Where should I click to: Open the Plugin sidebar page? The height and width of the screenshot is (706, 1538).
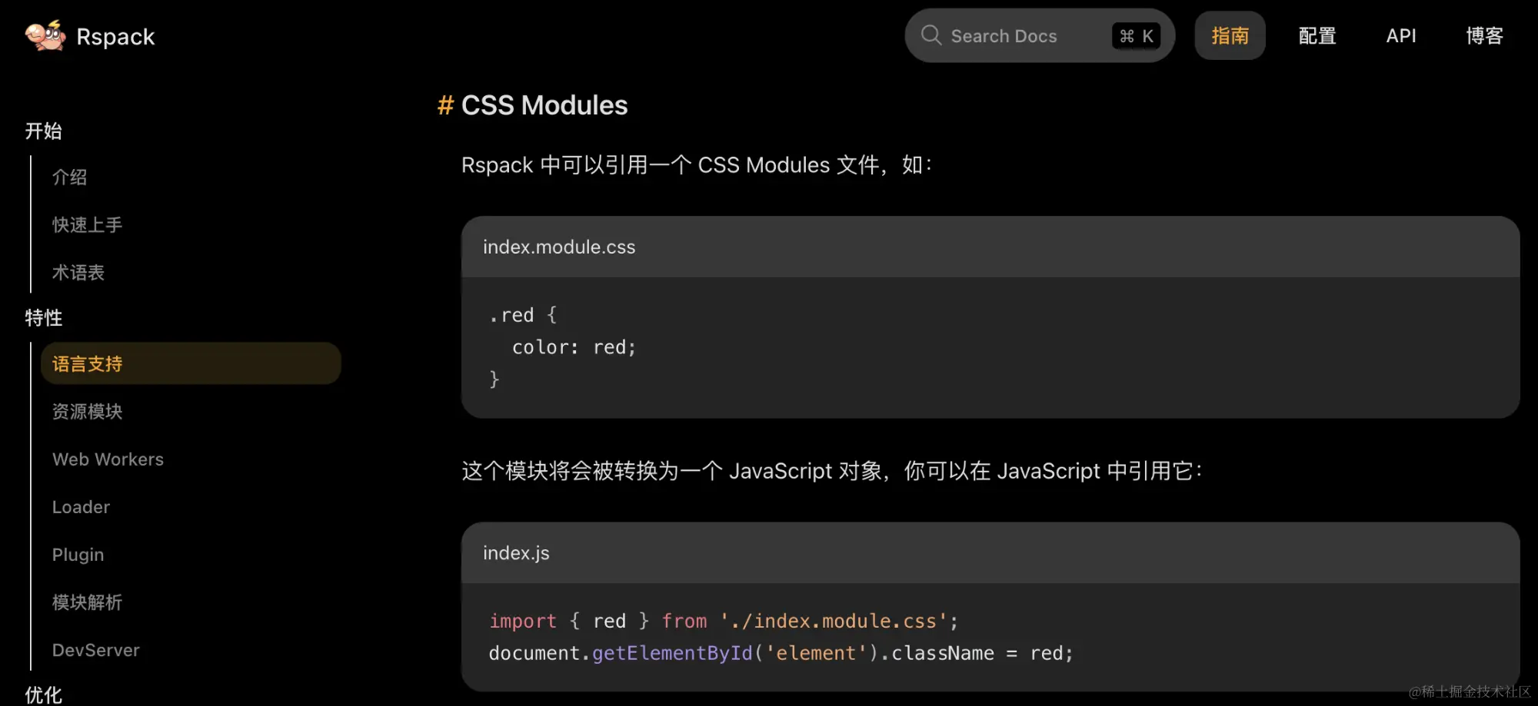point(78,555)
